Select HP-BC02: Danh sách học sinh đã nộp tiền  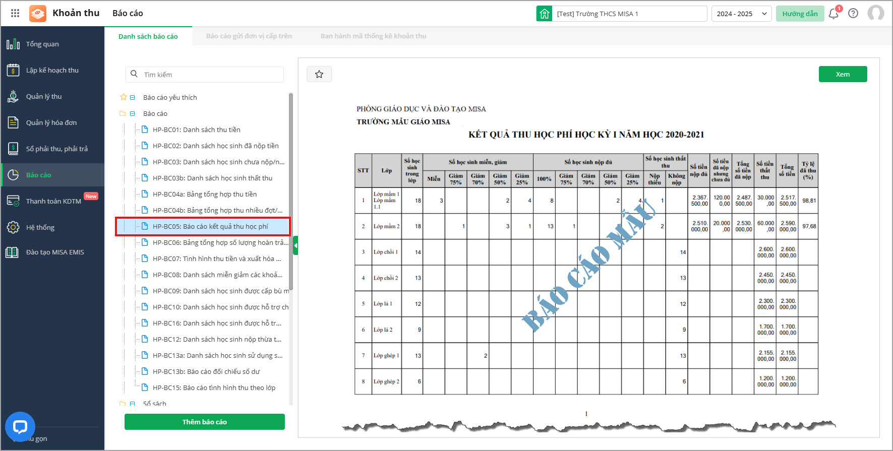216,146
